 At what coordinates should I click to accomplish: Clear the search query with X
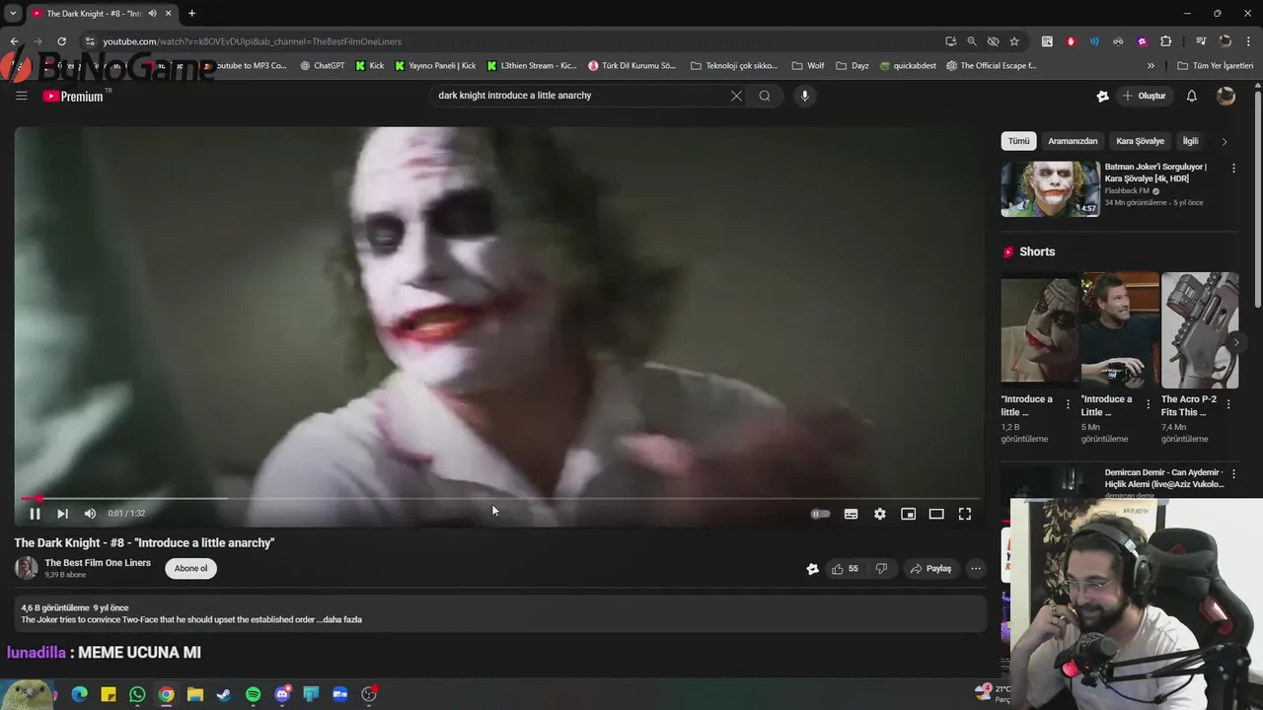(x=736, y=96)
